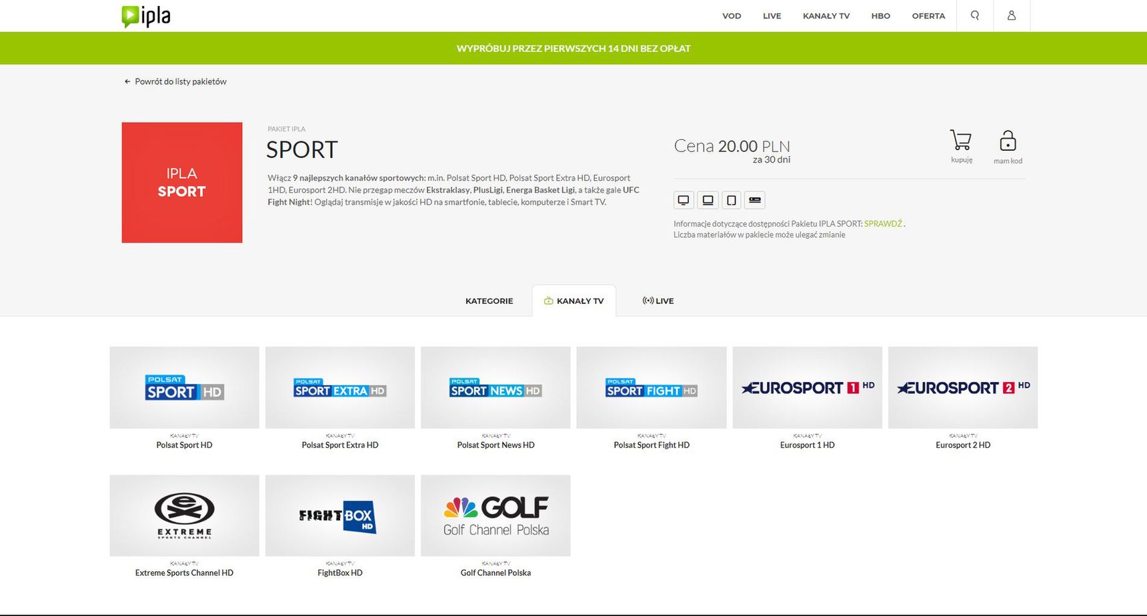Open KANAŁY TV in top navigation
This screenshot has height=616, width=1147.
pyautogui.click(x=826, y=16)
